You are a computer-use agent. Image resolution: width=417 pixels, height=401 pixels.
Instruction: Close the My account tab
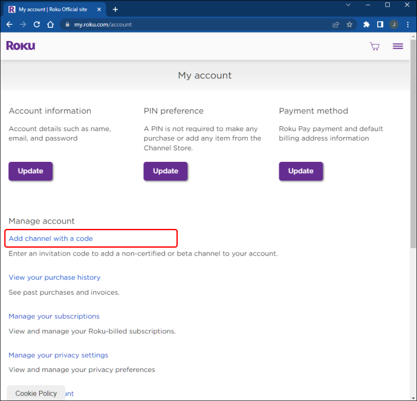99,10
